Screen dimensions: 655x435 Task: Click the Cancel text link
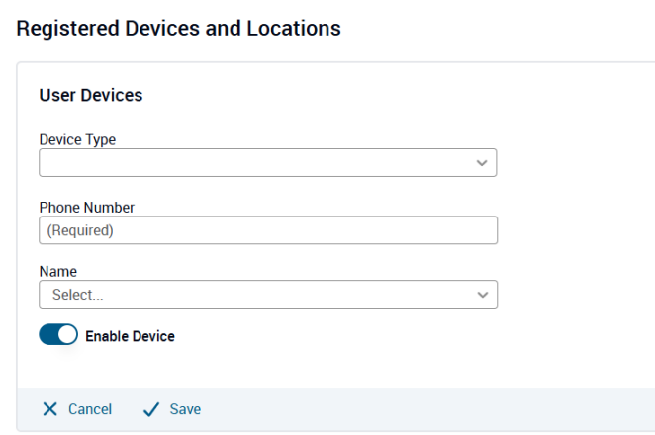(90, 409)
